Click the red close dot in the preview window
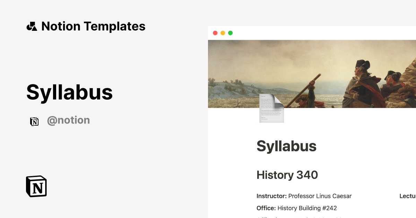This screenshot has width=416, height=218. coord(215,33)
